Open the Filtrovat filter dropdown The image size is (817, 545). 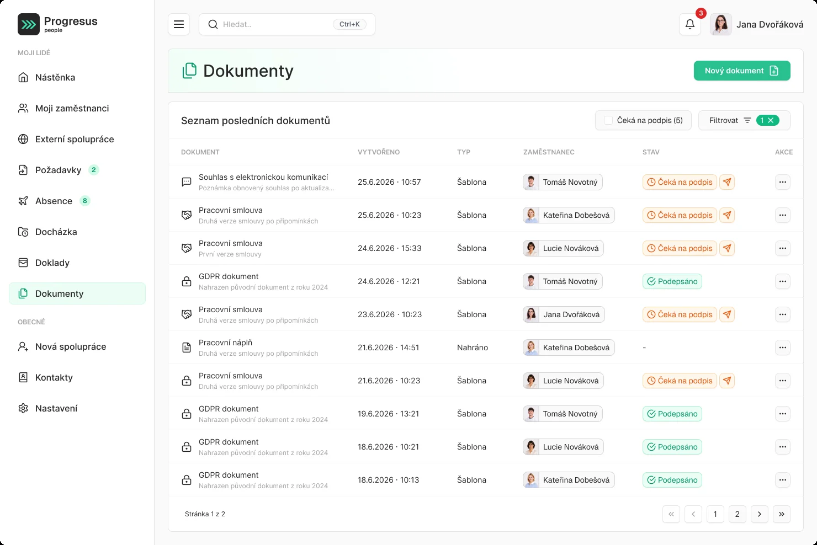click(x=744, y=120)
